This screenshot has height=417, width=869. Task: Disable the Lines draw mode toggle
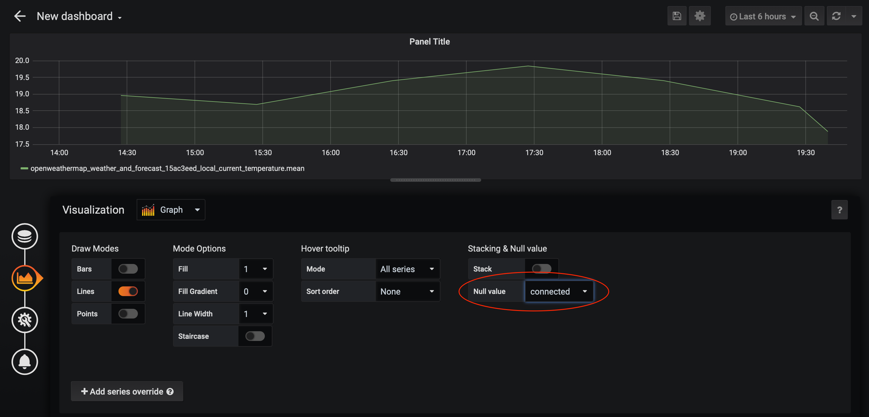(x=128, y=291)
